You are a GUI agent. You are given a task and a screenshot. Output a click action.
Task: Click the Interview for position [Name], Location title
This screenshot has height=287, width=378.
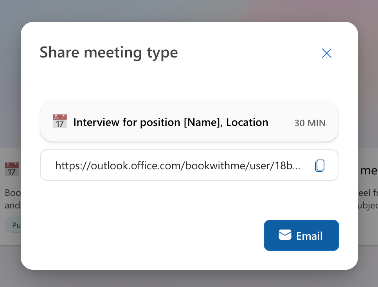tap(171, 122)
